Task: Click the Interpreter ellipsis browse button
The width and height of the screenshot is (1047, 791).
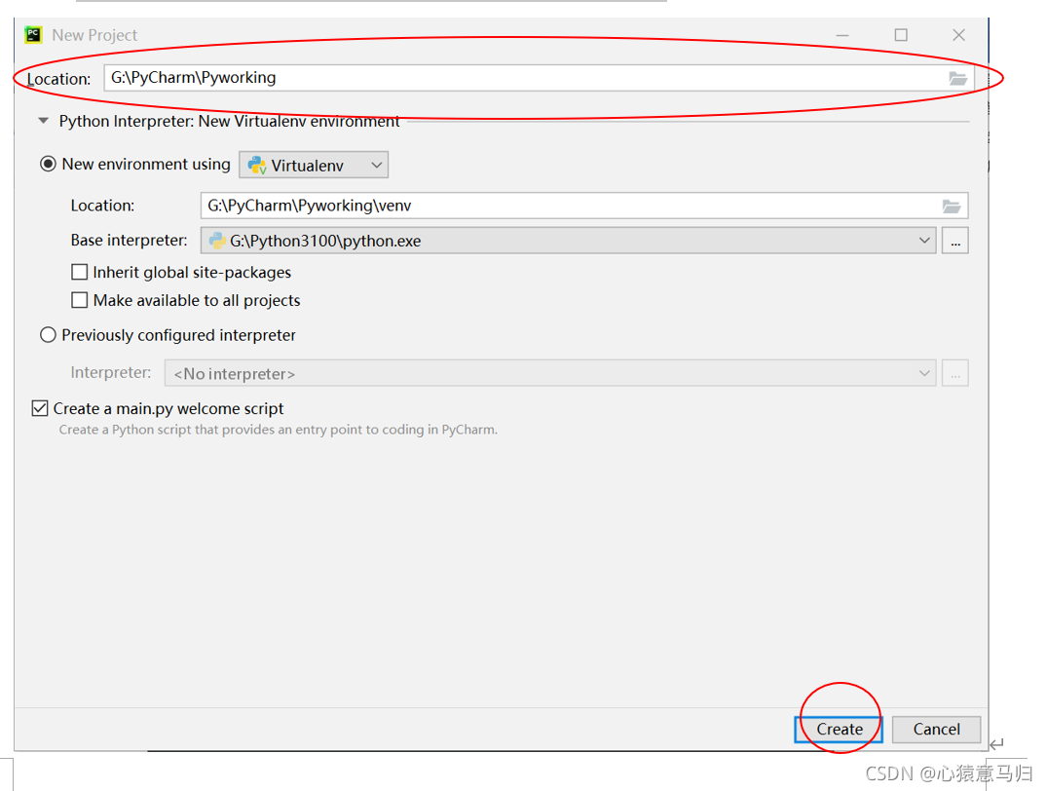Action: click(x=955, y=373)
